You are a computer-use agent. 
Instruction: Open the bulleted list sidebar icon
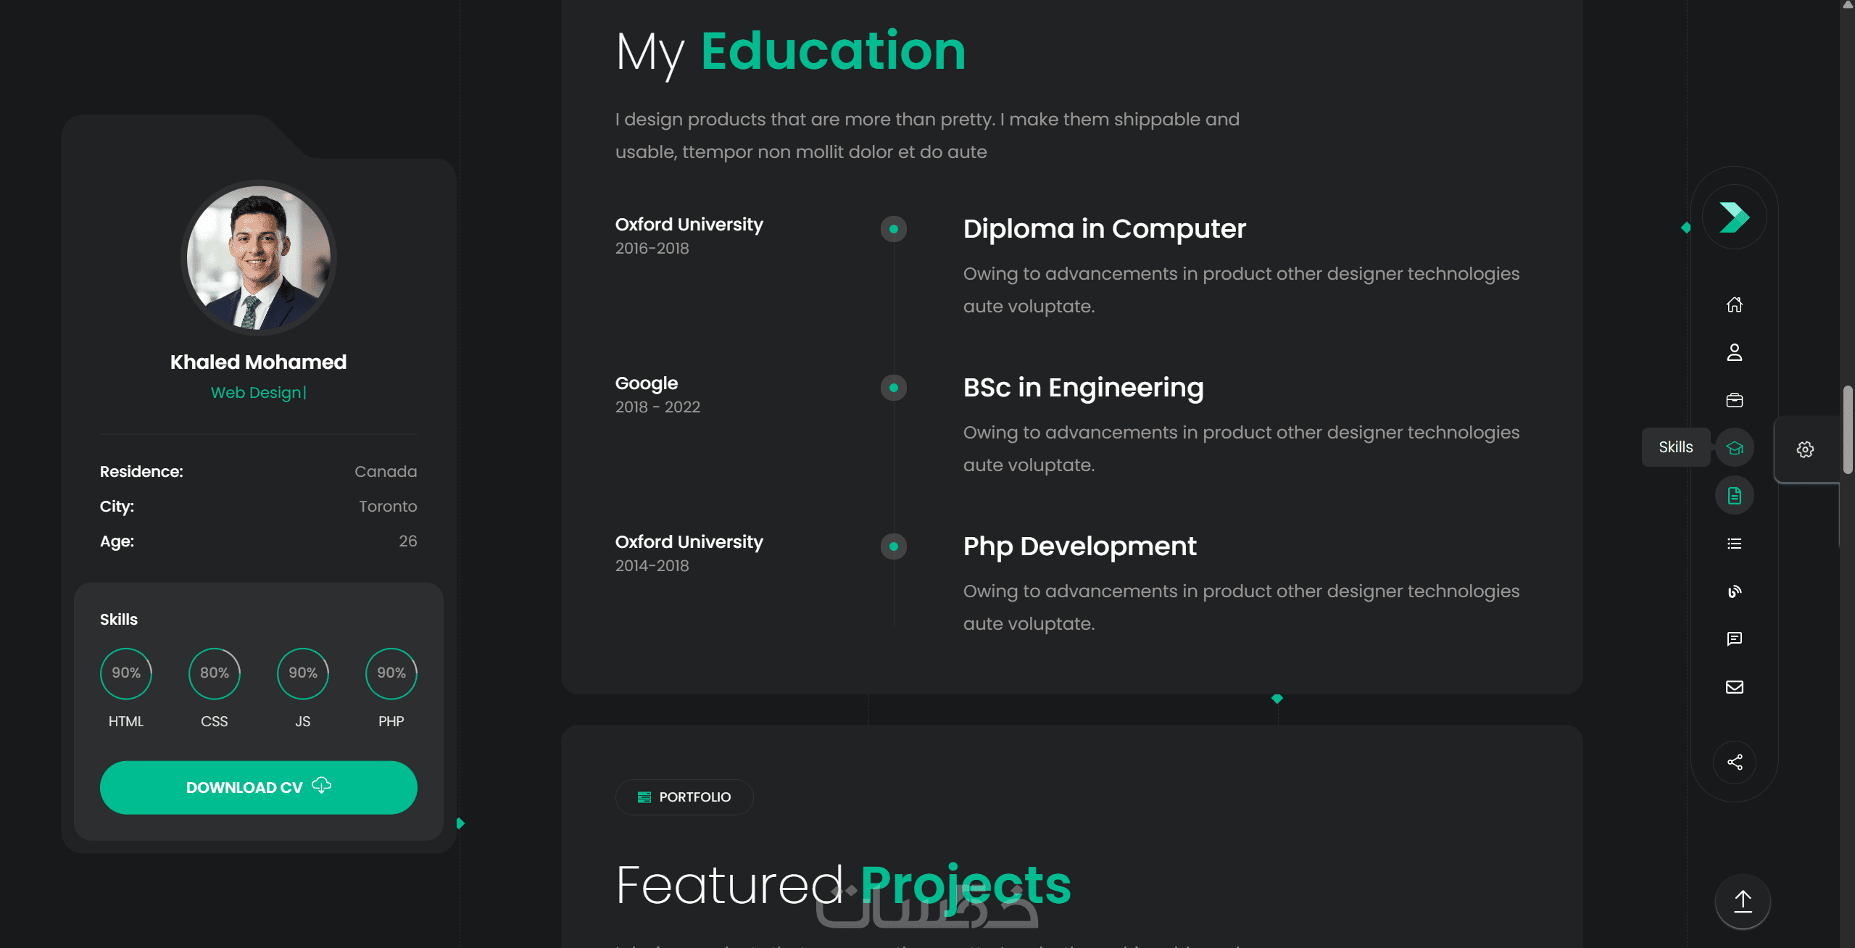pos(1734,544)
